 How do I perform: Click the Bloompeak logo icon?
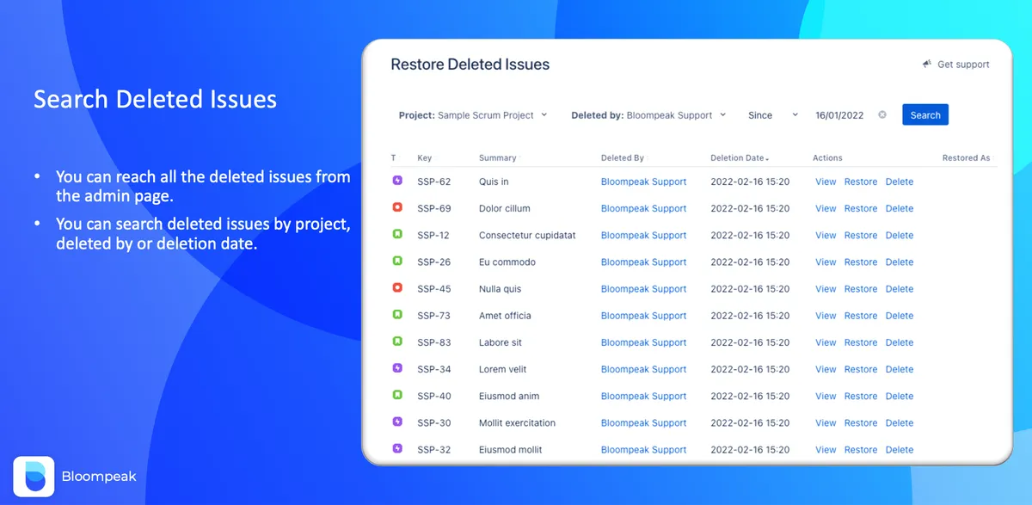34,477
